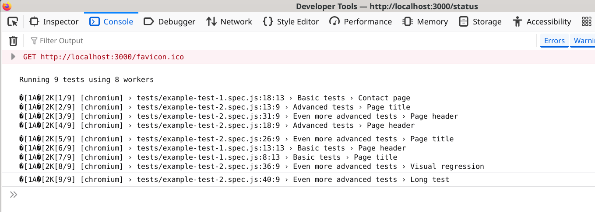The image size is (595, 212).
Task: Click the 'Running 9 tests' log message
Action: [x=86, y=80]
